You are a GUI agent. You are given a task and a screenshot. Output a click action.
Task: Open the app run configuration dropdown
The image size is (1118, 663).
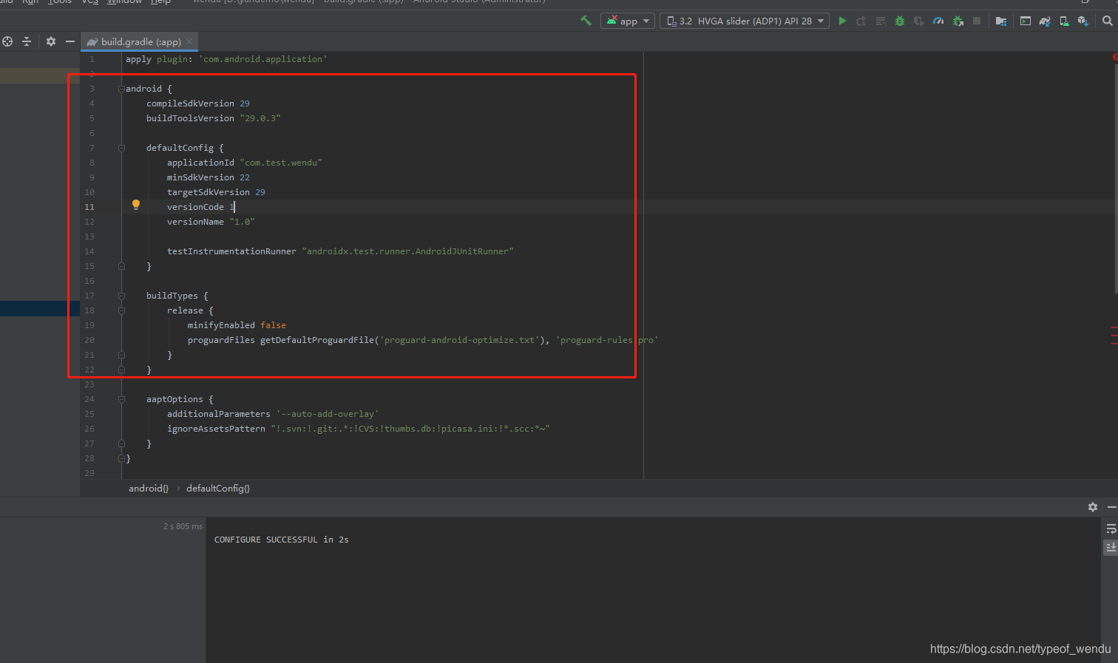click(627, 21)
